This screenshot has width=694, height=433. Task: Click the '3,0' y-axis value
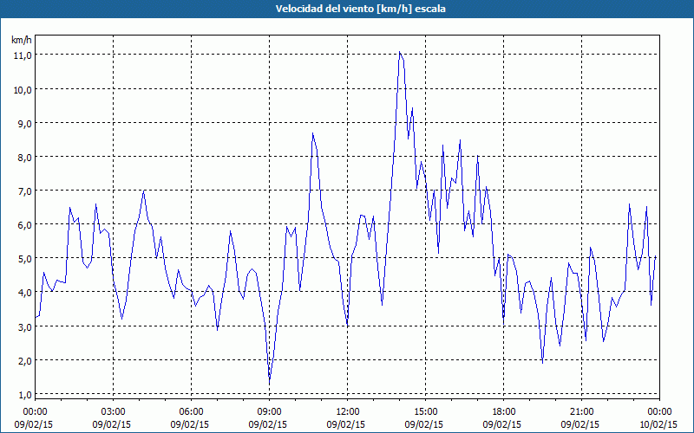(25, 327)
